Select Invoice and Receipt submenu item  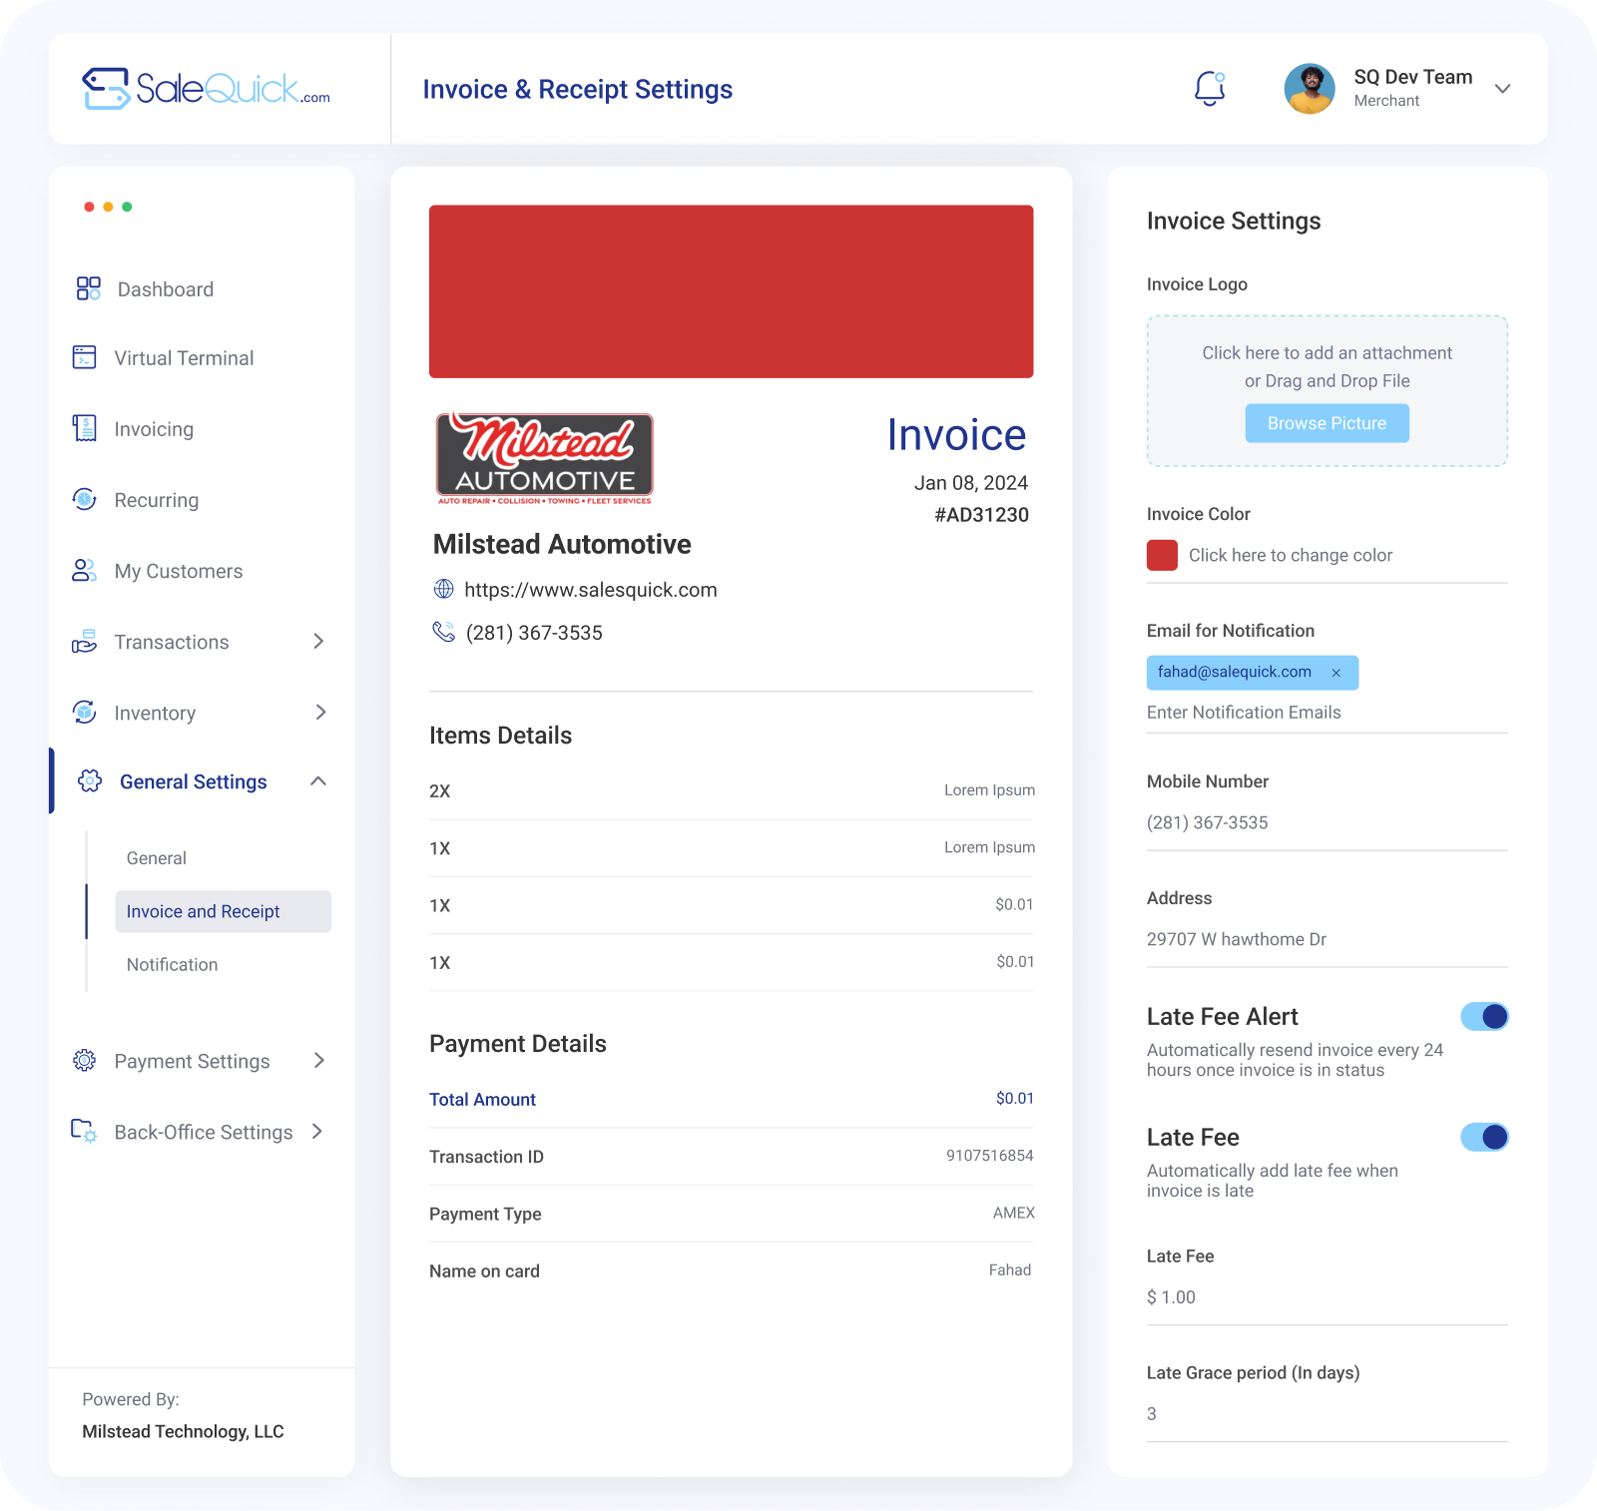coord(224,911)
